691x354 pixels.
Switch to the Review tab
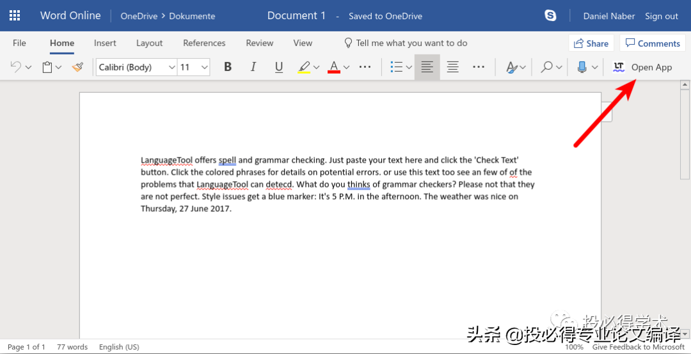(x=260, y=43)
